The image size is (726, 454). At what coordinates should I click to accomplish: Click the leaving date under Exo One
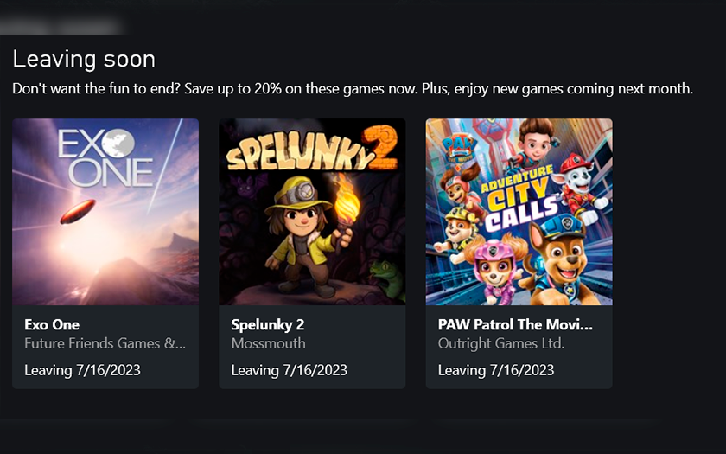click(x=82, y=370)
